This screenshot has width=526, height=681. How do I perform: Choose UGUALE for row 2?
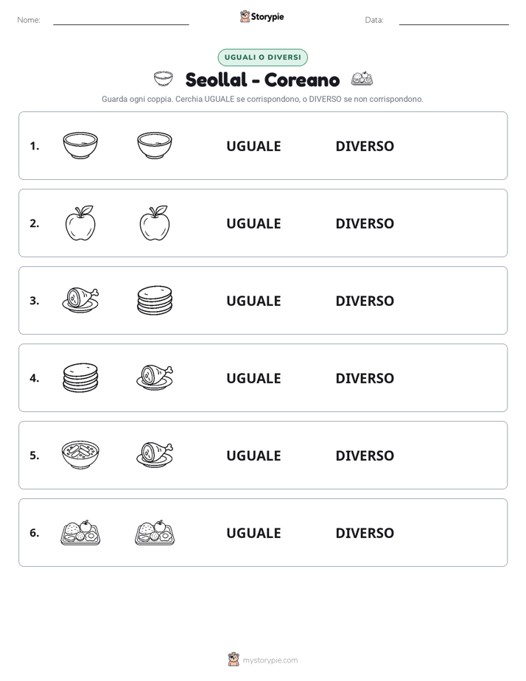tap(253, 223)
